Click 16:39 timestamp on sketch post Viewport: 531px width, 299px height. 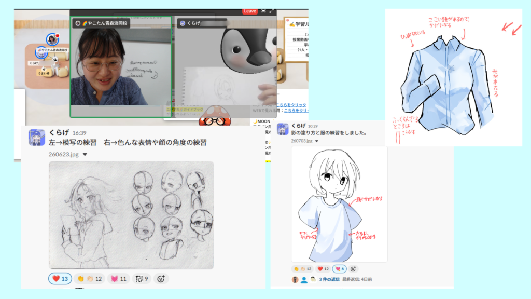point(79,133)
